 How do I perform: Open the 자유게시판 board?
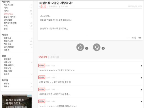coord(8,5)
